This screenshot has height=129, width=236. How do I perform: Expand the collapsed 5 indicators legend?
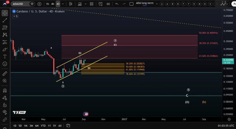click(15, 16)
